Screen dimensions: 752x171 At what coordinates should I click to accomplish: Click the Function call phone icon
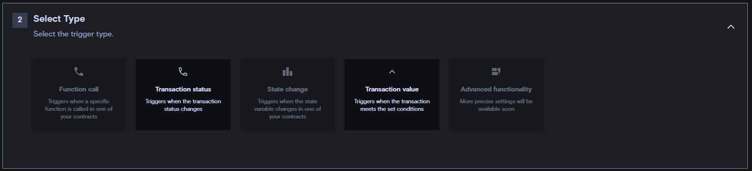(x=79, y=72)
